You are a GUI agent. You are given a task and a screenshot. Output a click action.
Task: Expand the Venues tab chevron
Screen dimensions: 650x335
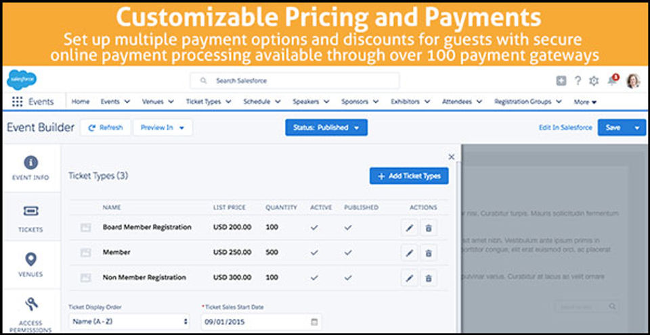[x=171, y=102]
